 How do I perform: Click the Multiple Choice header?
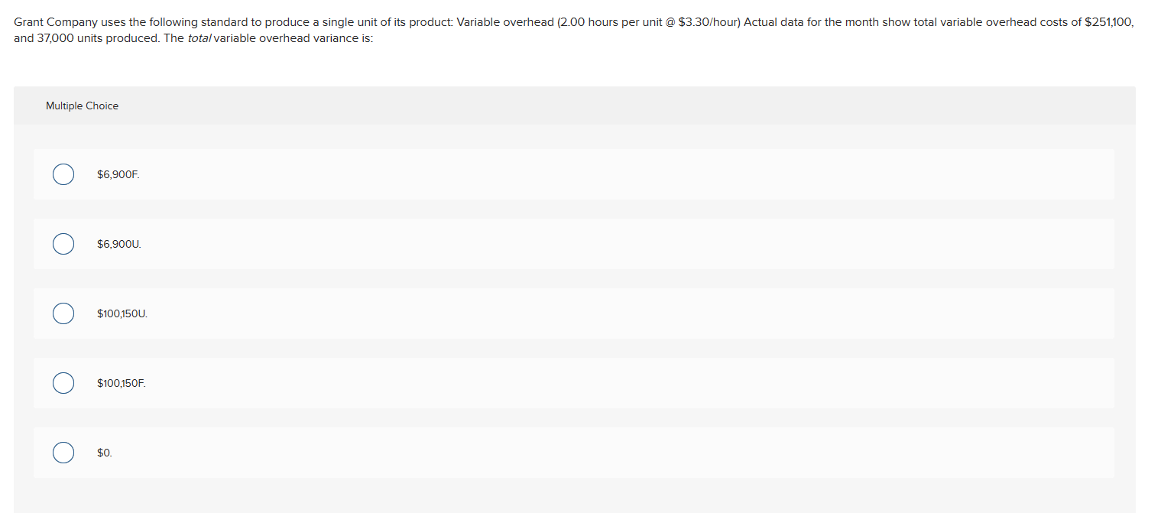coord(82,106)
